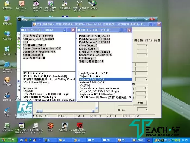Click the horizontal scrollbar left arrow below the log
This screenshot has width=190, height=143.
pos(38,111)
